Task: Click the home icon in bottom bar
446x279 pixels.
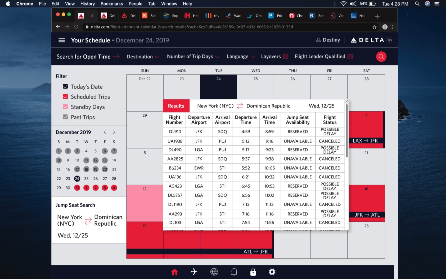Action: (x=174, y=272)
